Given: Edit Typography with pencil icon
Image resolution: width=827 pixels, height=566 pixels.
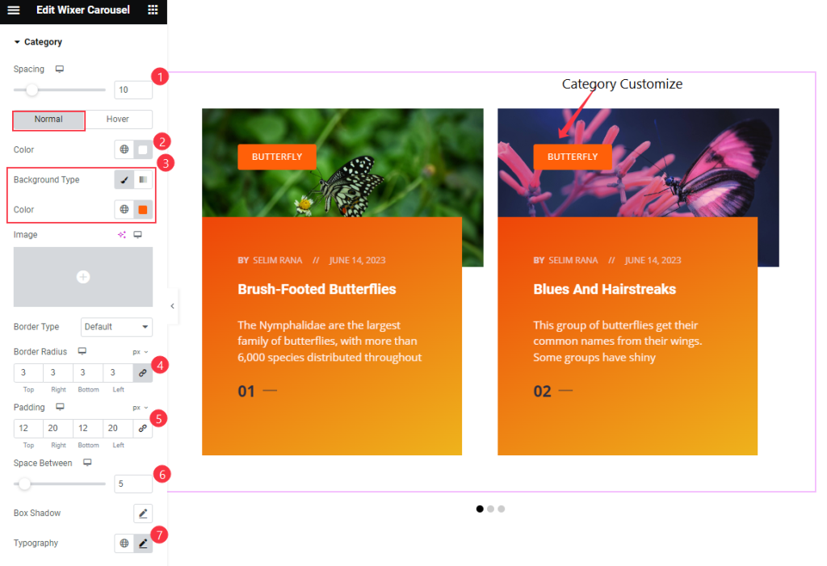Looking at the screenshot, I should (x=143, y=543).
